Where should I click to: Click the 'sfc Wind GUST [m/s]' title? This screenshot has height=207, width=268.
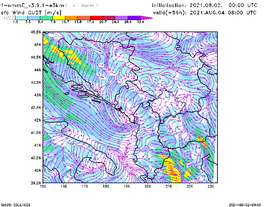[x=31, y=13]
